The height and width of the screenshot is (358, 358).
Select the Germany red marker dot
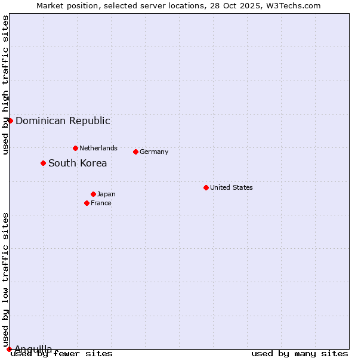[x=135, y=152]
